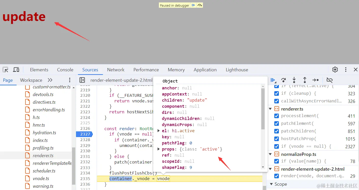Open the Performance tab
The height and width of the screenshot is (190, 359).
coord(146,70)
